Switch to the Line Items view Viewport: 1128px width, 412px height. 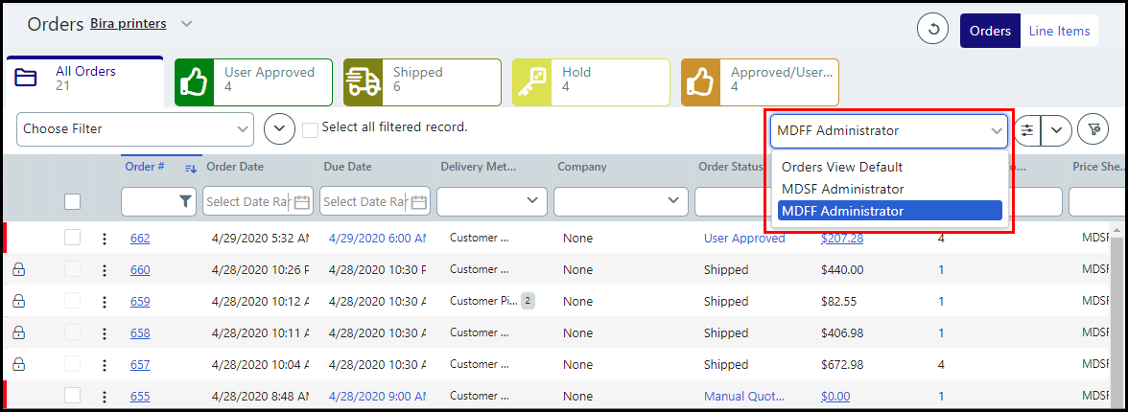tap(1059, 31)
